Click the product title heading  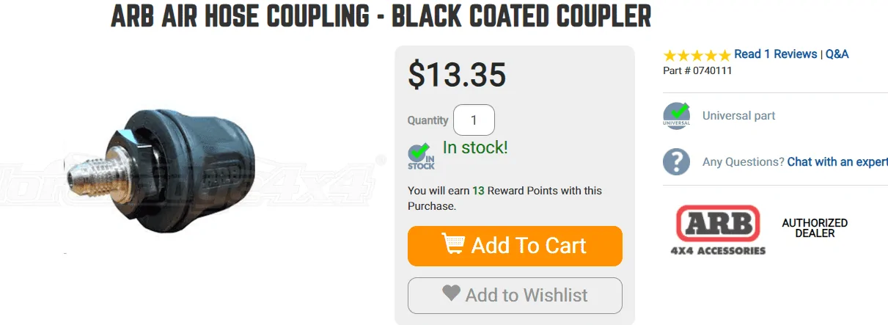(x=381, y=15)
